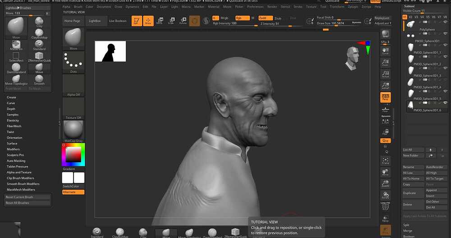Toggle the Rgb channel button

pyautogui.click(x=243, y=18)
